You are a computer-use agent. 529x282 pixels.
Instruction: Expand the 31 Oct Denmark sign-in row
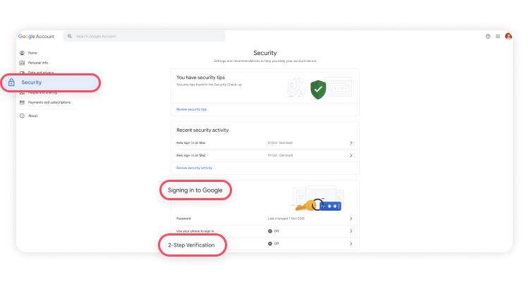tap(265, 142)
